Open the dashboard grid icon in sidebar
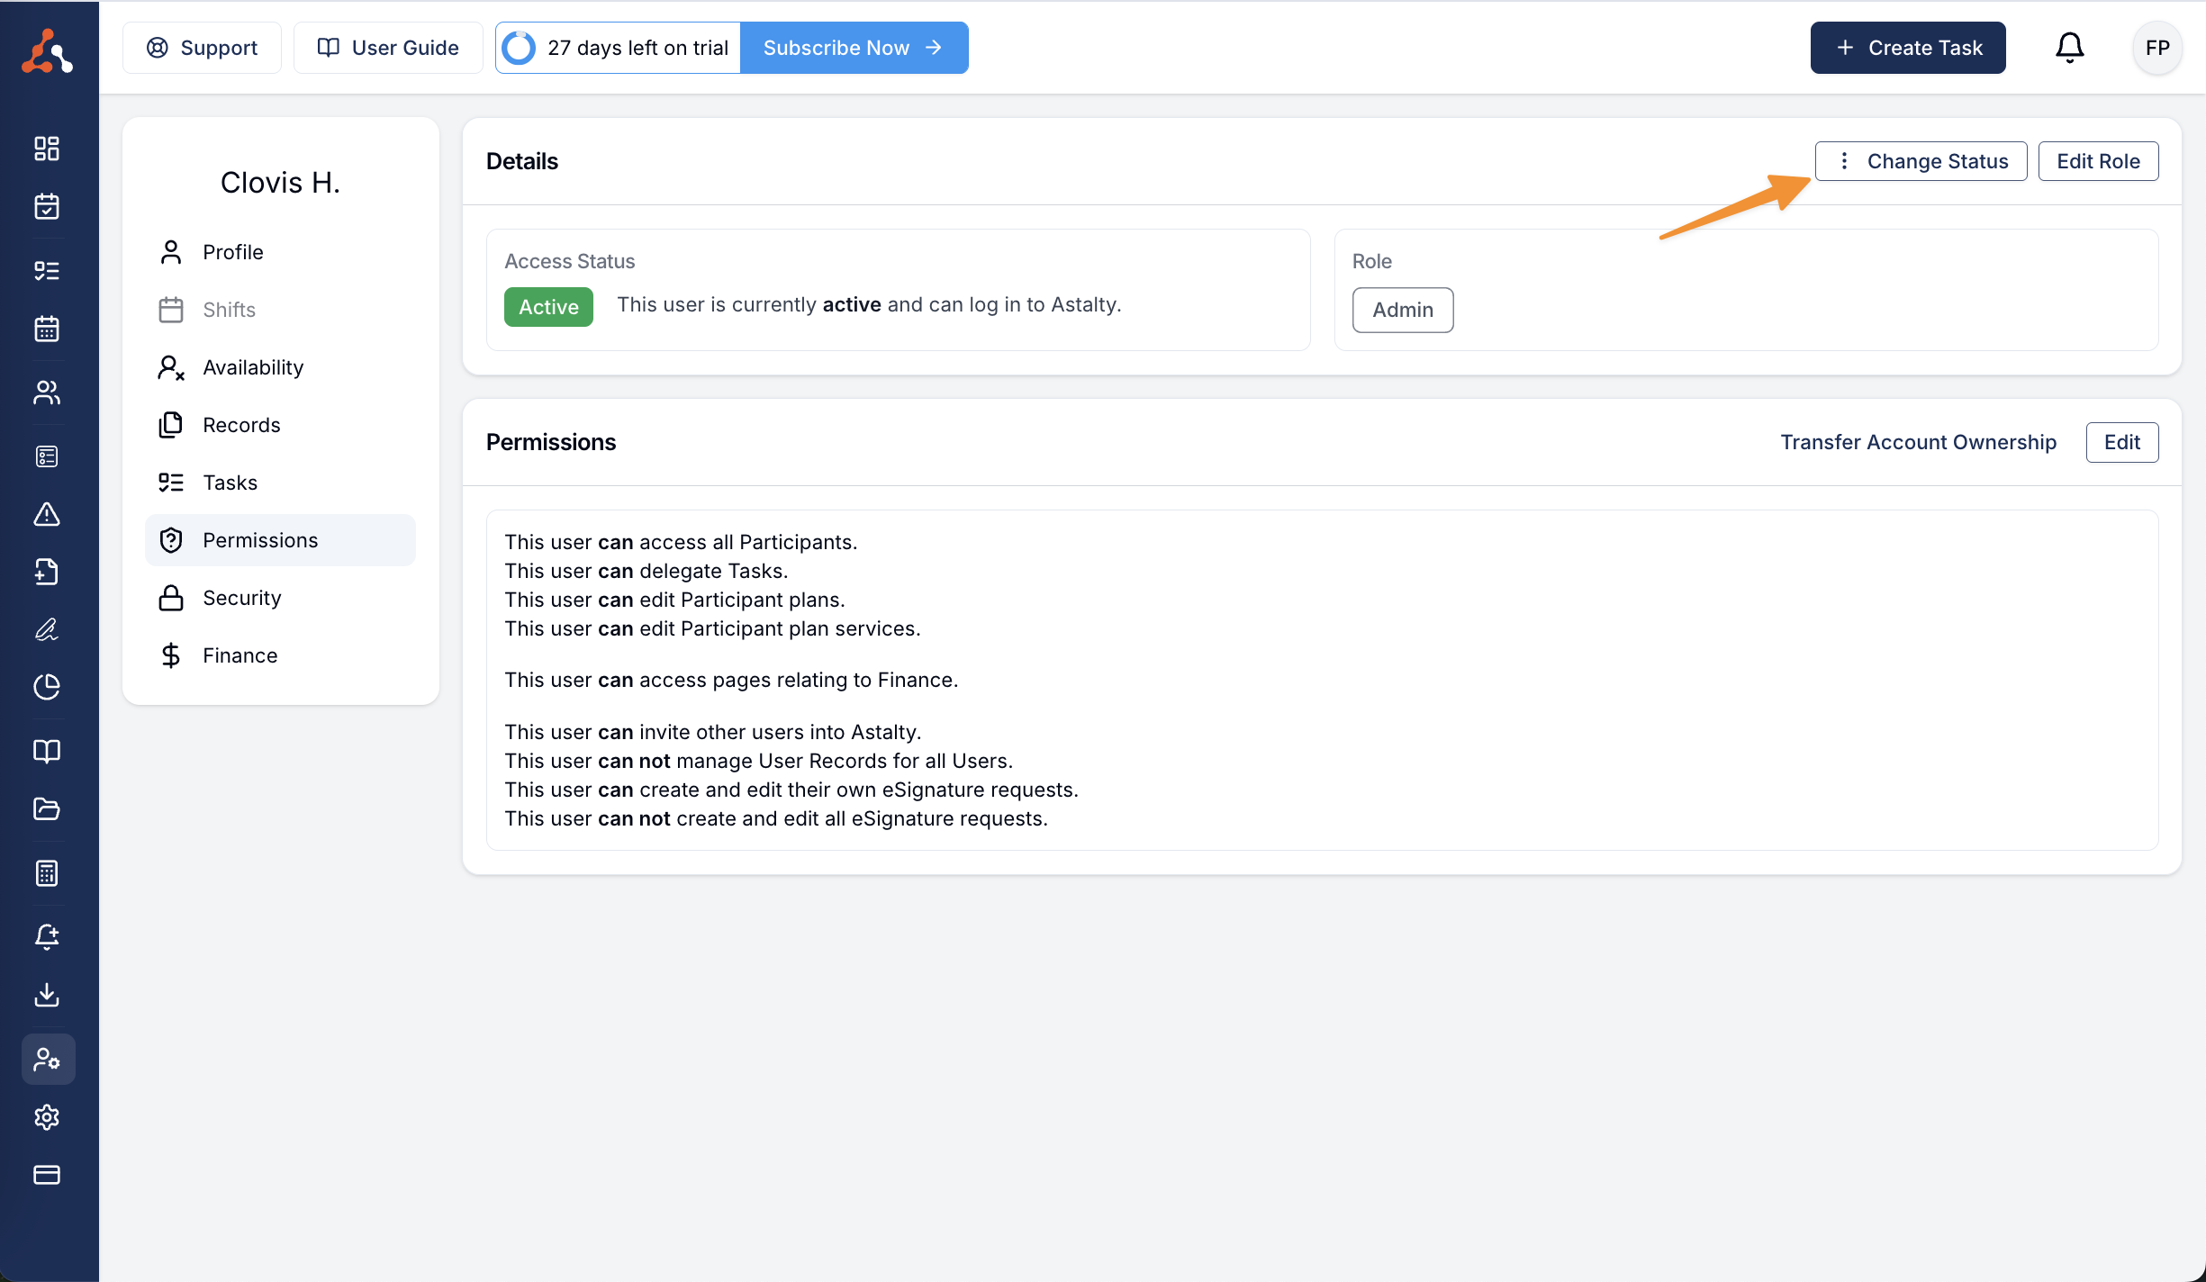This screenshot has width=2206, height=1282. (47, 149)
